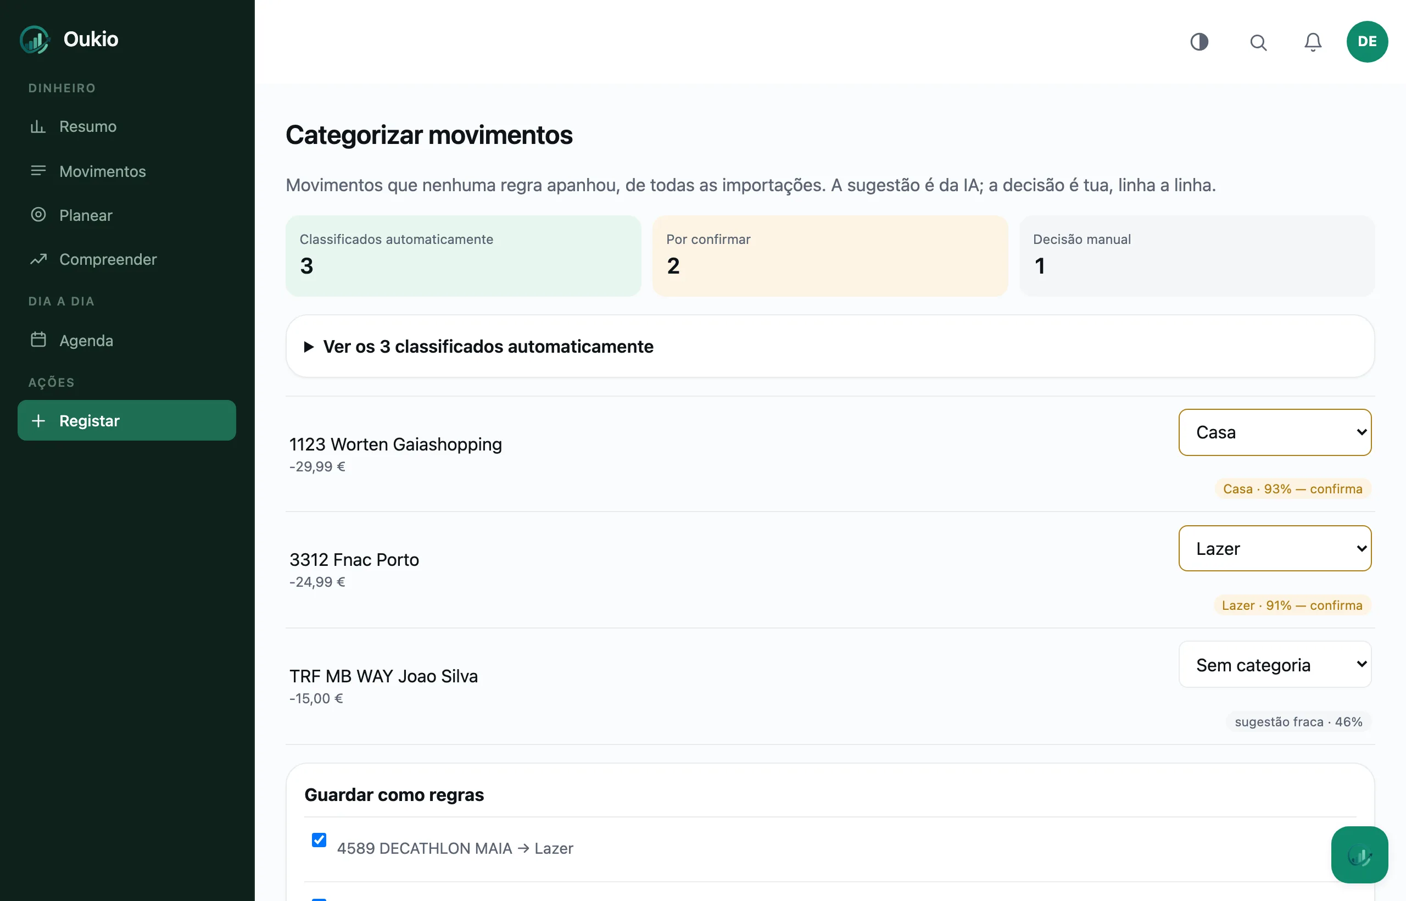Click the Agenda calendar icon
The image size is (1406, 901).
coord(38,340)
